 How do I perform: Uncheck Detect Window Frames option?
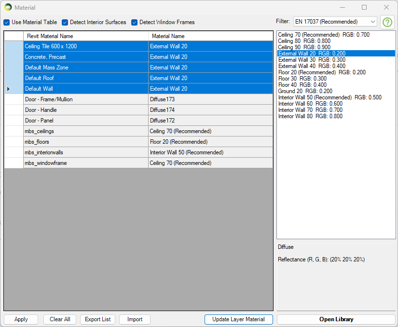click(x=135, y=22)
